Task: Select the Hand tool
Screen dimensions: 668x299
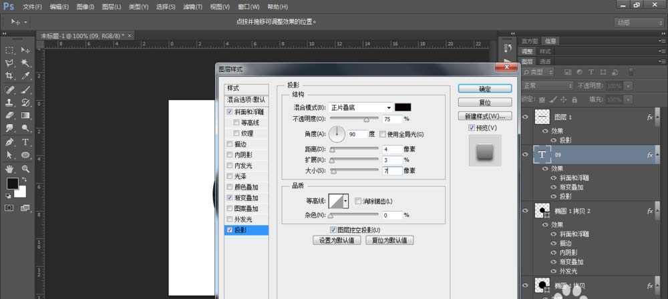Action: click(x=9, y=168)
